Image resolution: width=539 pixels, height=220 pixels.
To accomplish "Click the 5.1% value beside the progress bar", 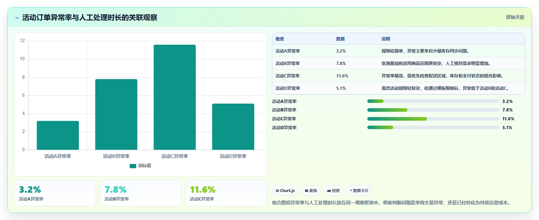I will [x=507, y=128].
